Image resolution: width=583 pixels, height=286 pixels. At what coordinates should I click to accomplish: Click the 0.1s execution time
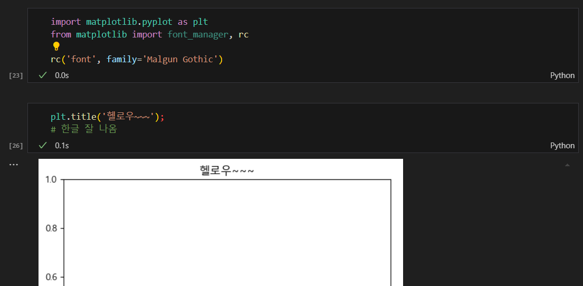click(x=62, y=146)
